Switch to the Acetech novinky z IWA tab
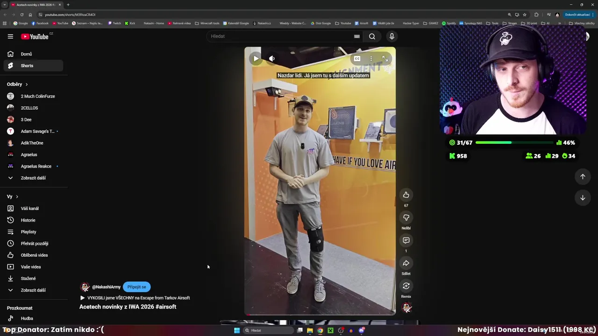 36,5
